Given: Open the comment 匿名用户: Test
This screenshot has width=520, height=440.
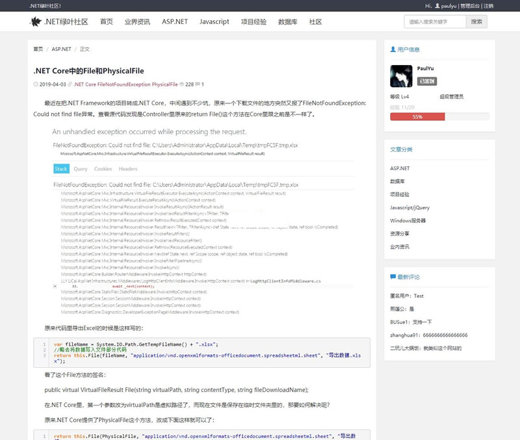Looking at the screenshot, I should (407, 296).
